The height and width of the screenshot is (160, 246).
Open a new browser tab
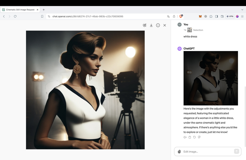point(44,9)
